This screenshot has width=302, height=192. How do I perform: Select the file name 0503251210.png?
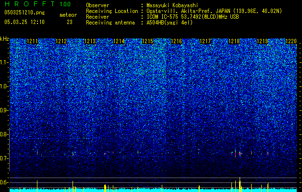coord(24,12)
